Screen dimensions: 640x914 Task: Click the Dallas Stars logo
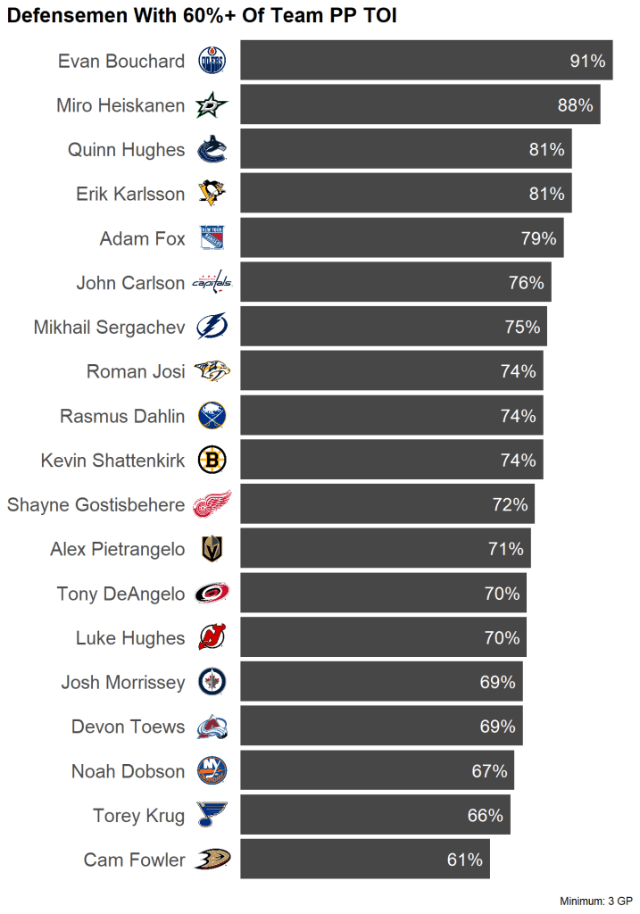(x=212, y=105)
